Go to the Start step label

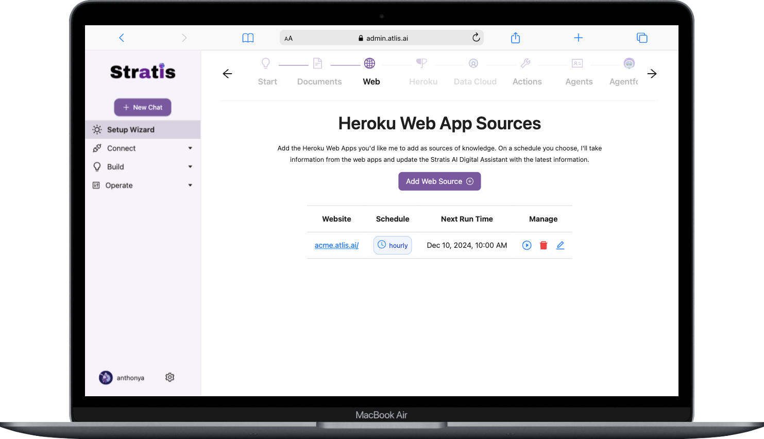267,81
